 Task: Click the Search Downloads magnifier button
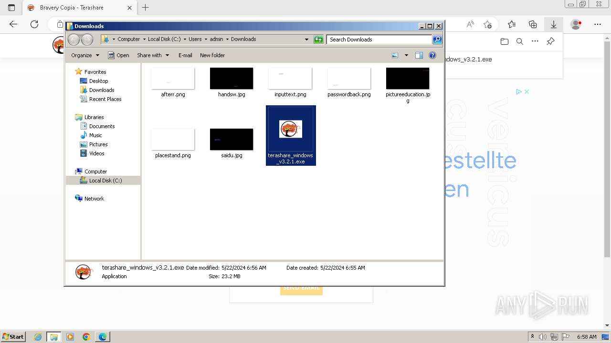tap(437, 40)
